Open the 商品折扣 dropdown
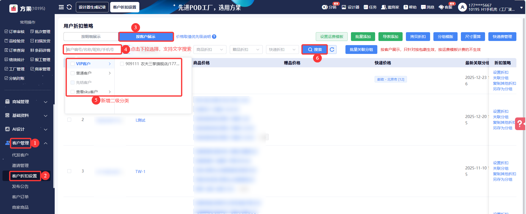Screen dimensions: 526x214 [x=210, y=50]
